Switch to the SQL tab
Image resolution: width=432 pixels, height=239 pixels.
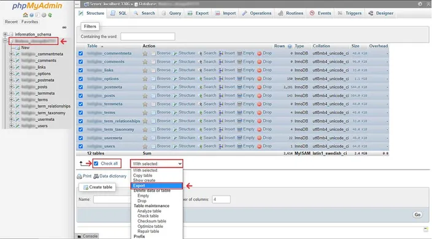119,14
